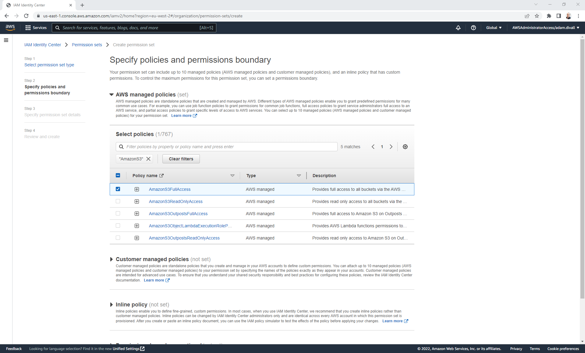The height and width of the screenshot is (353, 585).
Task: Open the notifications bell icon
Action: pos(458,28)
